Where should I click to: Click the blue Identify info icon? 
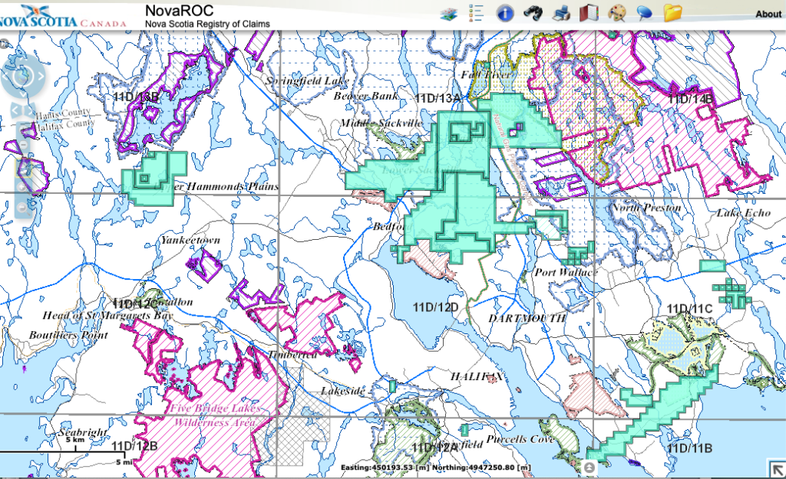click(504, 13)
